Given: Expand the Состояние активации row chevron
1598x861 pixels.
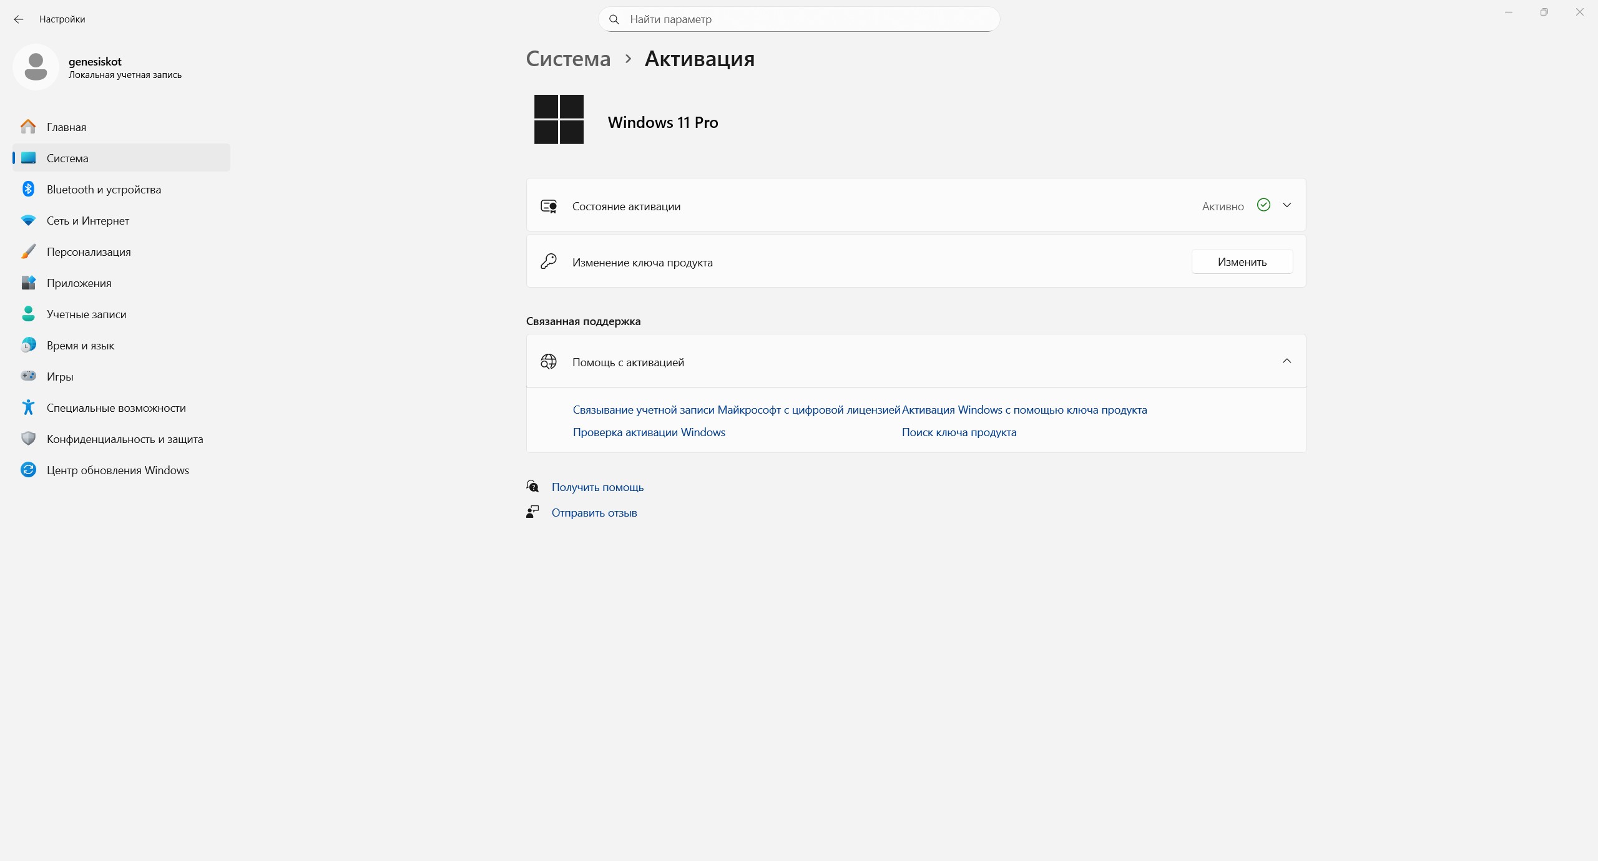Looking at the screenshot, I should [1287, 205].
